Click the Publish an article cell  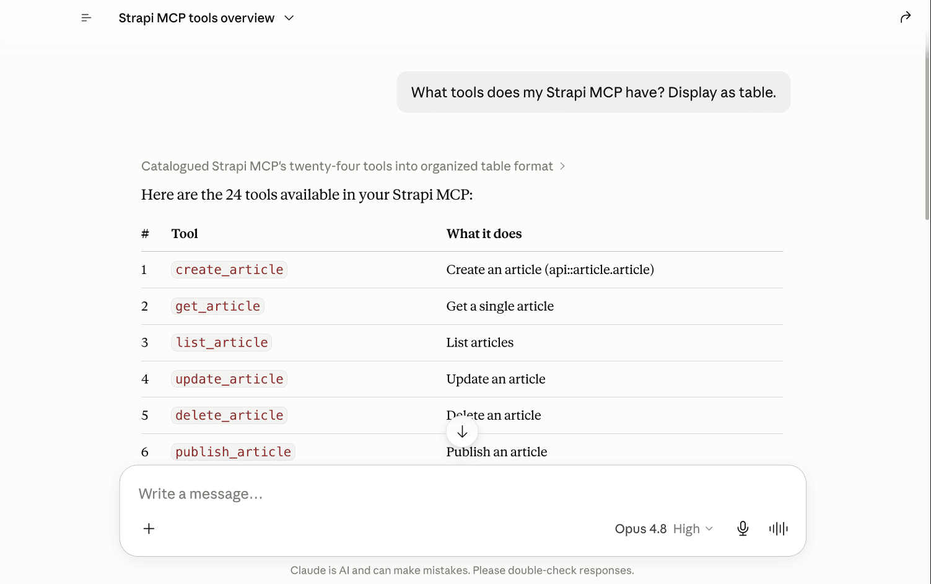pos(497,452)
